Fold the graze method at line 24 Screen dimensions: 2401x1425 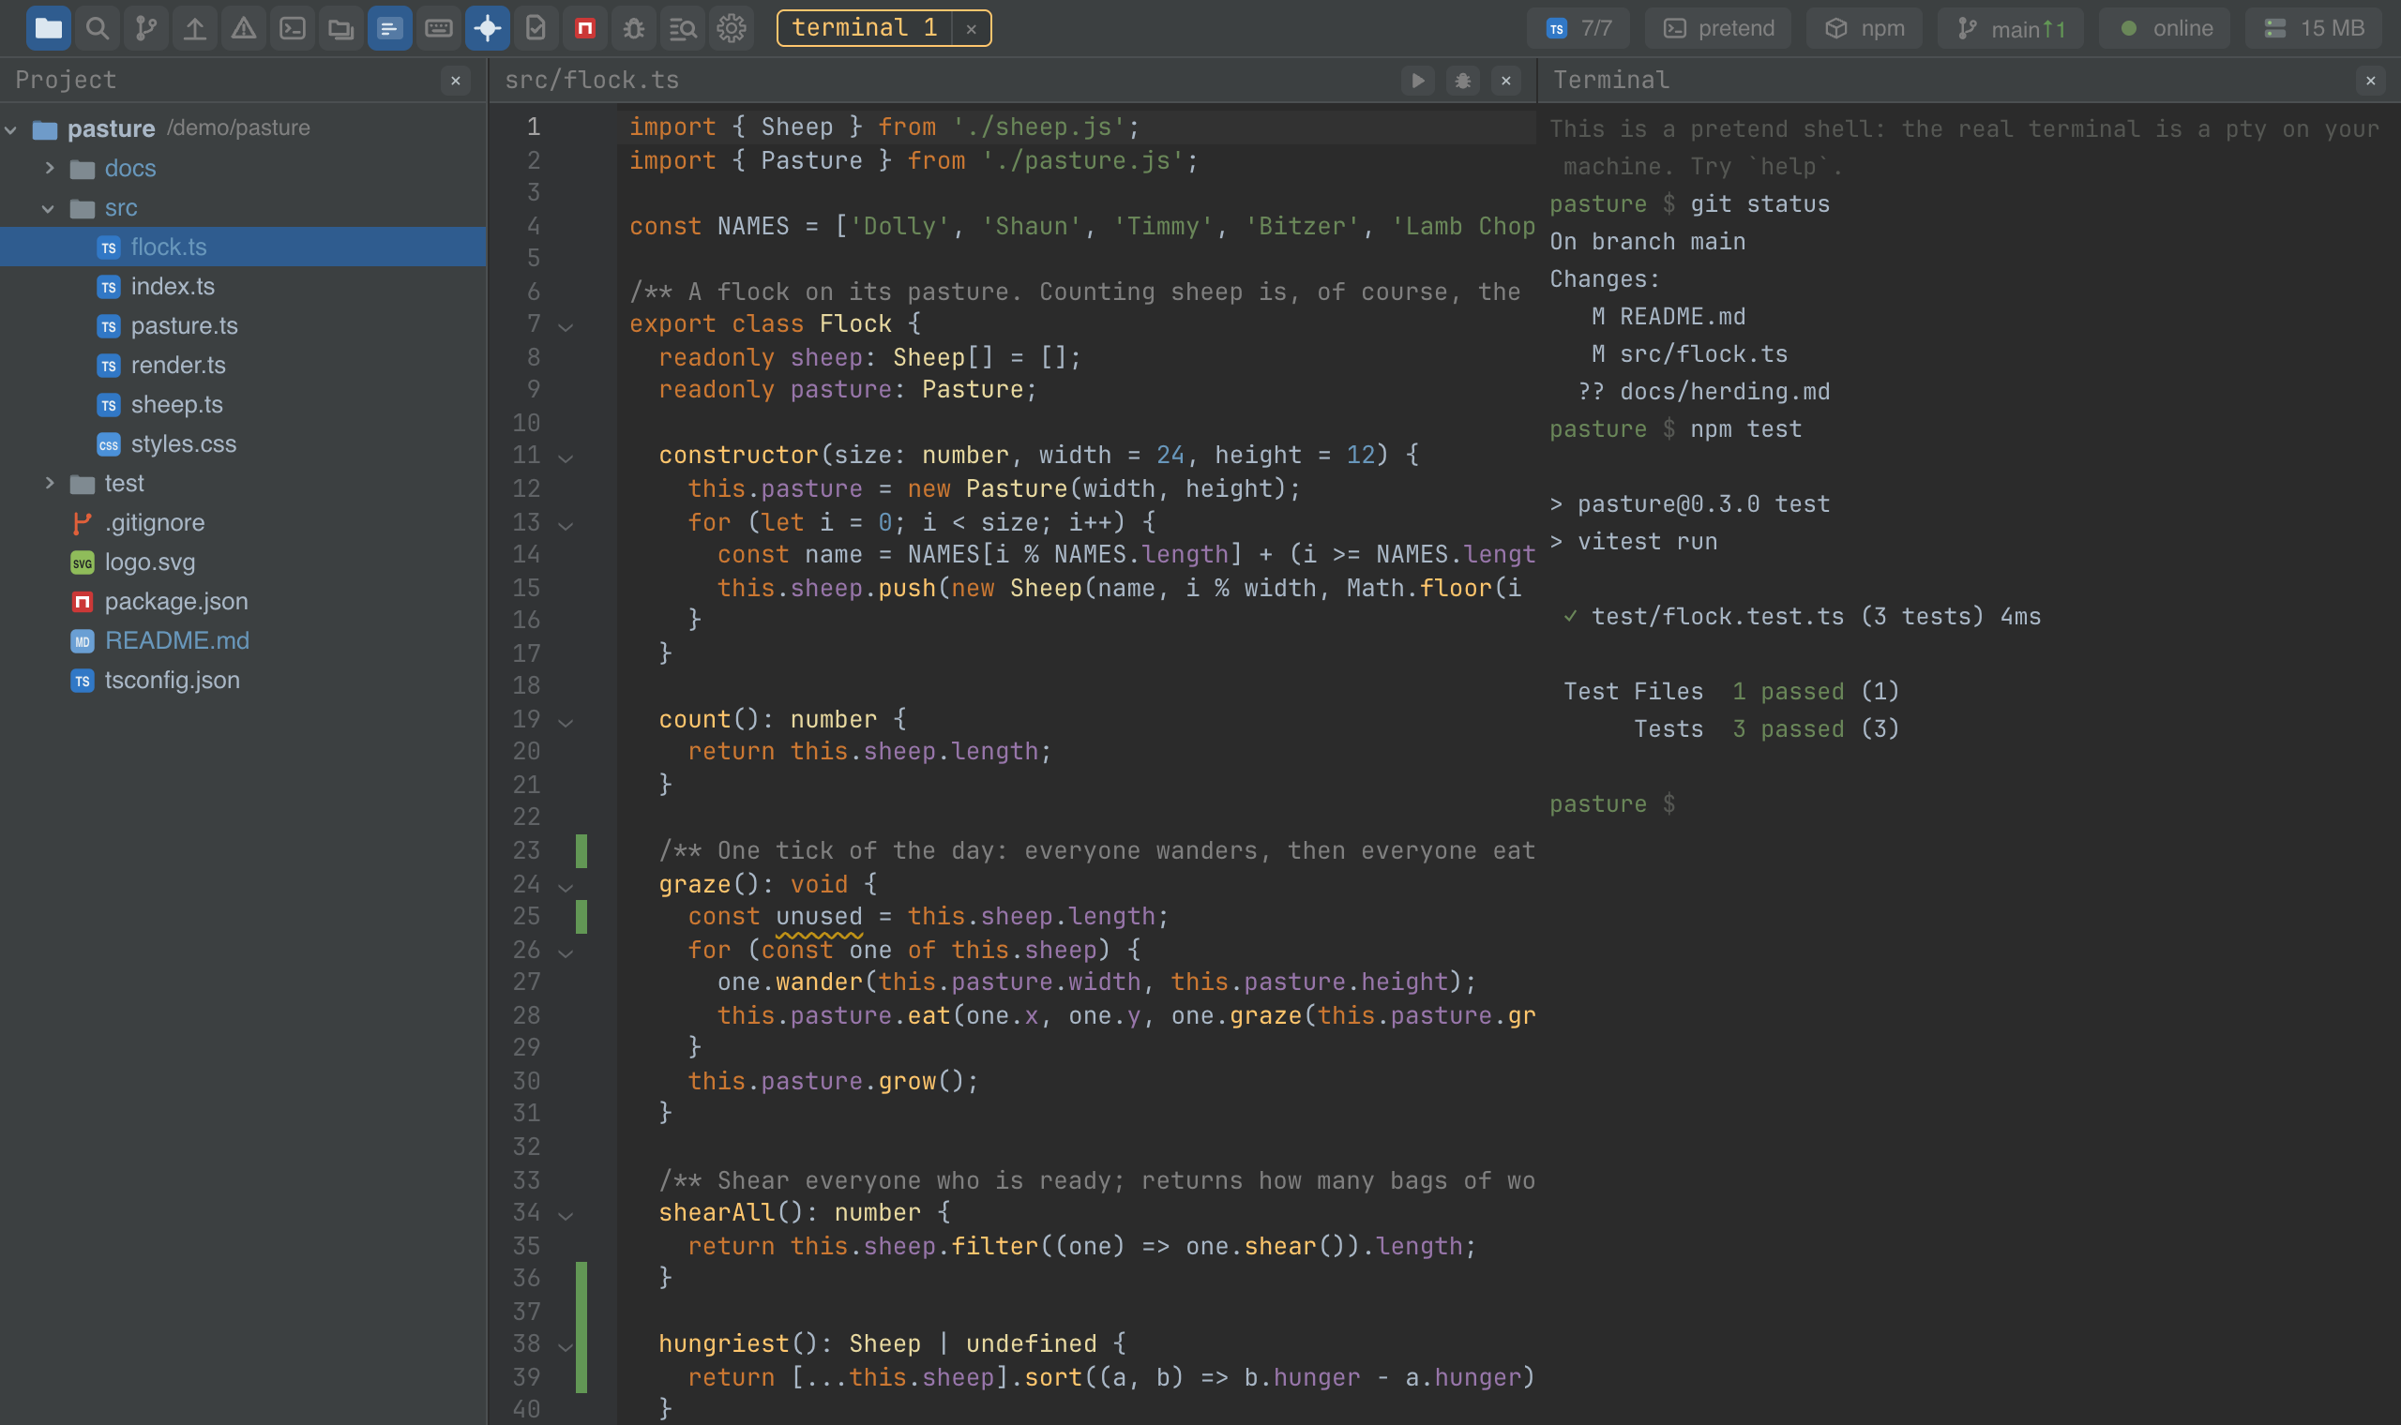point(566,887)
